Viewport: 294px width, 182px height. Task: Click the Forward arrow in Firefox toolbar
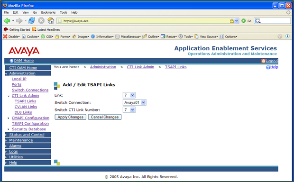coord(19,21)
